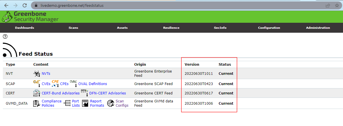Click the Report Formats icon
343x126 pixels.
[x=85, y=103]
